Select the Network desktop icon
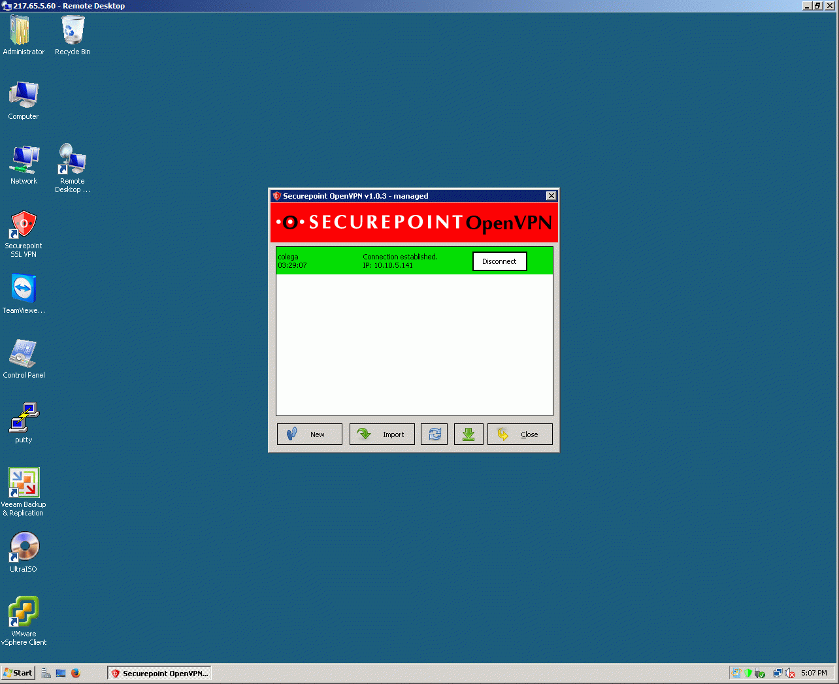 (x=24, y=165)
